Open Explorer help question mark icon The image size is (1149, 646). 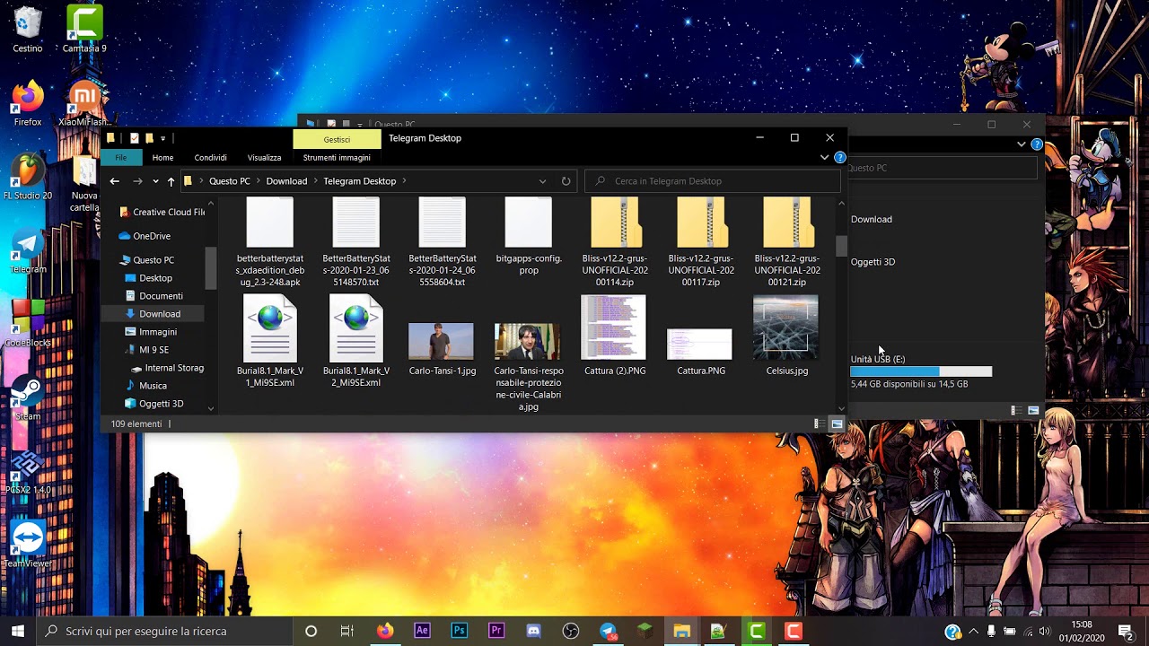pyautogui.click(x=840, y=157)
